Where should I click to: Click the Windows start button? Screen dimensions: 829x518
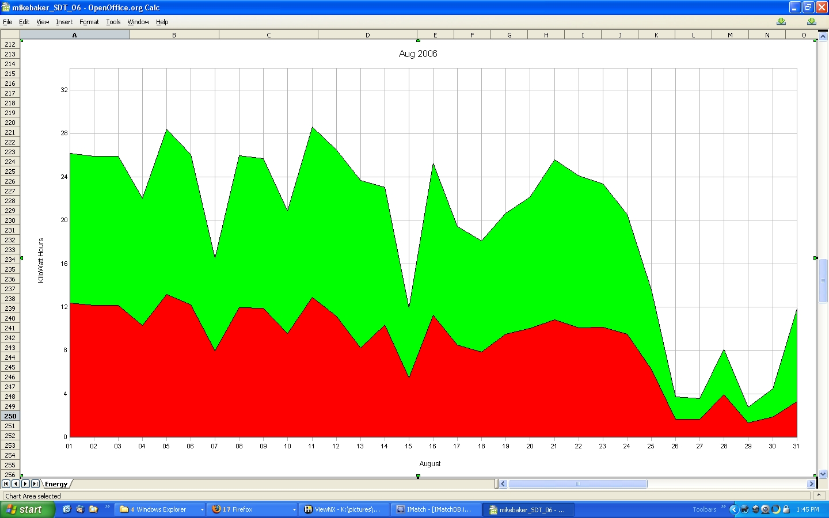point(27,509)
